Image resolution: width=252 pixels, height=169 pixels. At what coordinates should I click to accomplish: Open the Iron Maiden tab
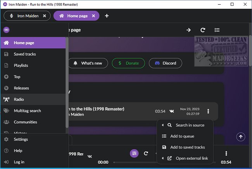(27, 16)
